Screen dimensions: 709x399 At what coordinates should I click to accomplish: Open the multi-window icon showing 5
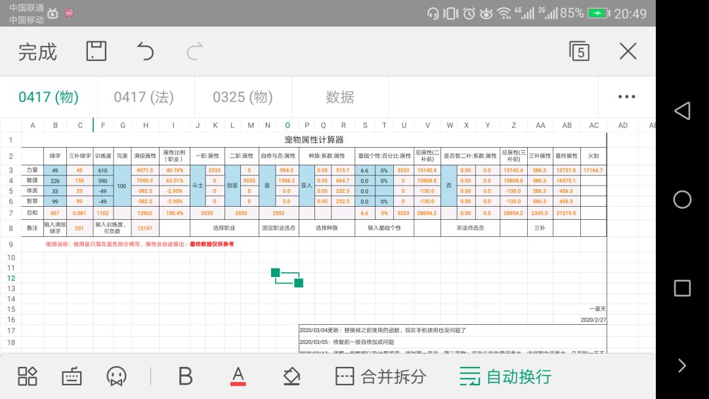pyautogui.click(x=579, y=51)
